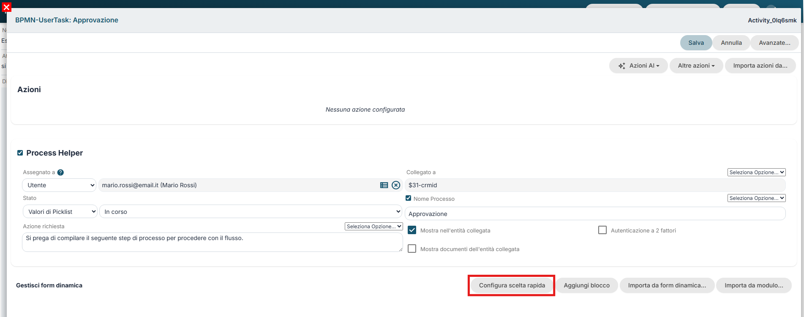Enable Autenticazione a 2 fattori
The width and height of the screenshot is (804, 317).
click(602, 230)
